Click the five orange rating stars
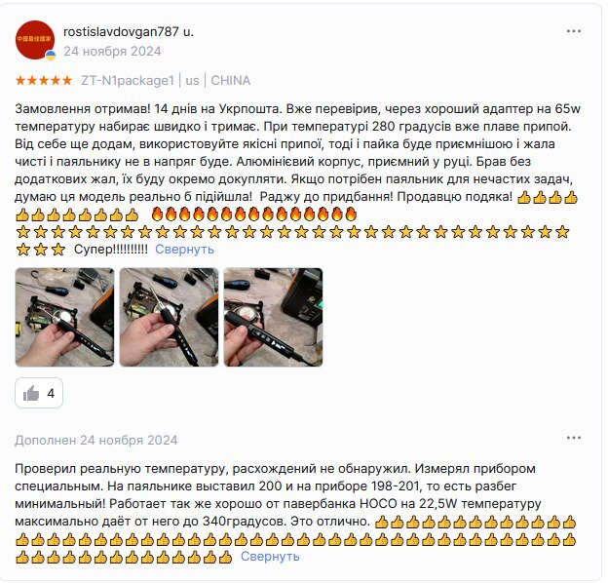The height and width of the screenshot is (583, 608). tap(44, 80)
